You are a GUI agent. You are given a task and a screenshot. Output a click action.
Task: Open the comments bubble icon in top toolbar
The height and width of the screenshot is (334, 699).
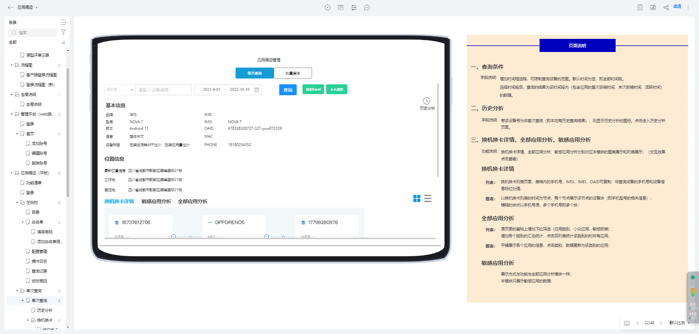(367, 8)
